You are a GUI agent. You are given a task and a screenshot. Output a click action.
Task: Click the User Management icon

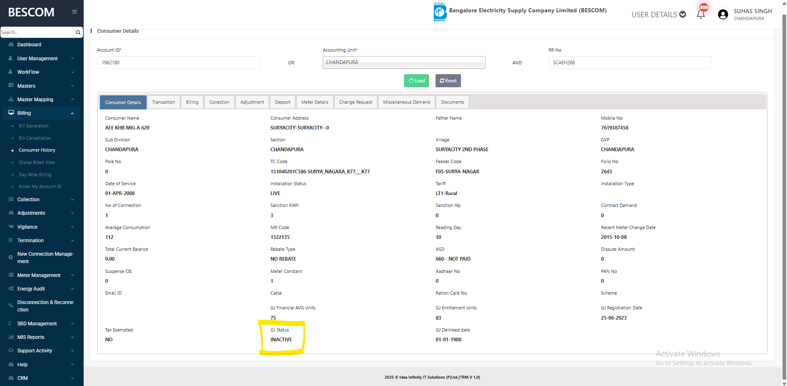coord(11,59)
